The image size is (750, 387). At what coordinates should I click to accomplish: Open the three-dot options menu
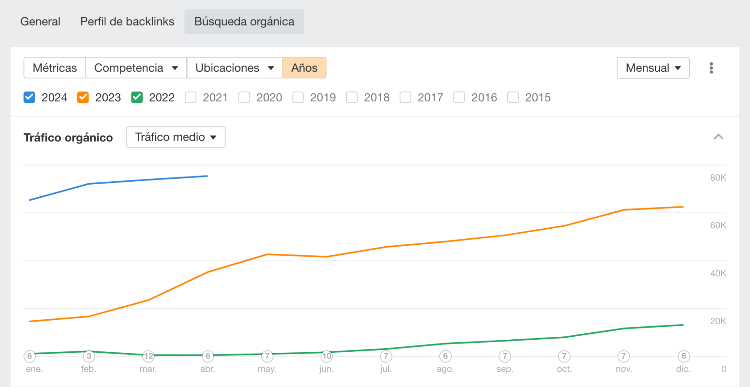711,68
